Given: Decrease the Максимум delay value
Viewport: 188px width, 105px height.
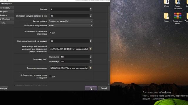Looking at the screenshot, I should coord(90,62).
